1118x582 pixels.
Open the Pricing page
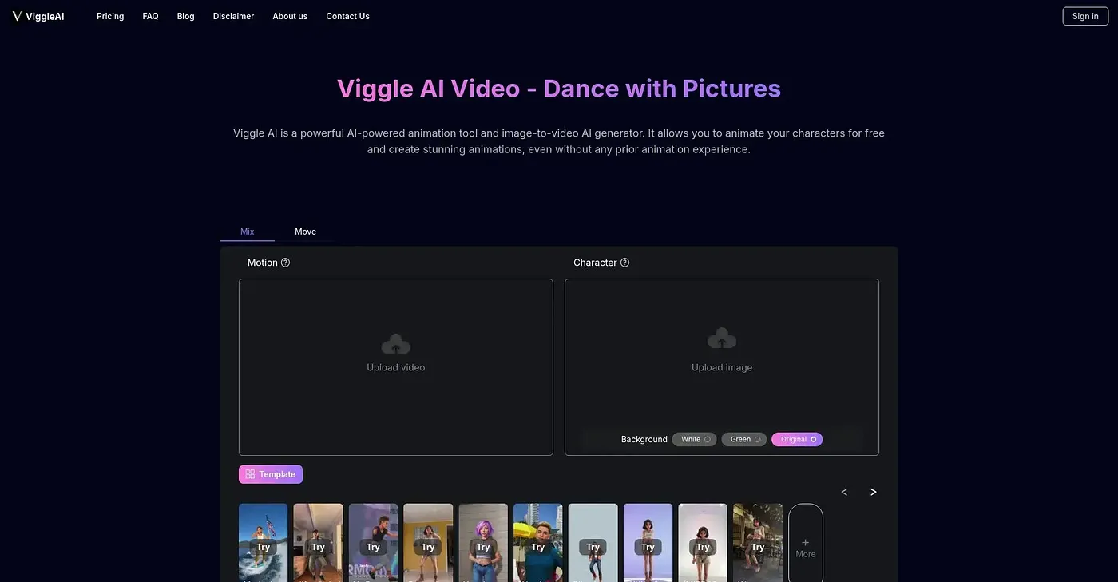point(110,16)
